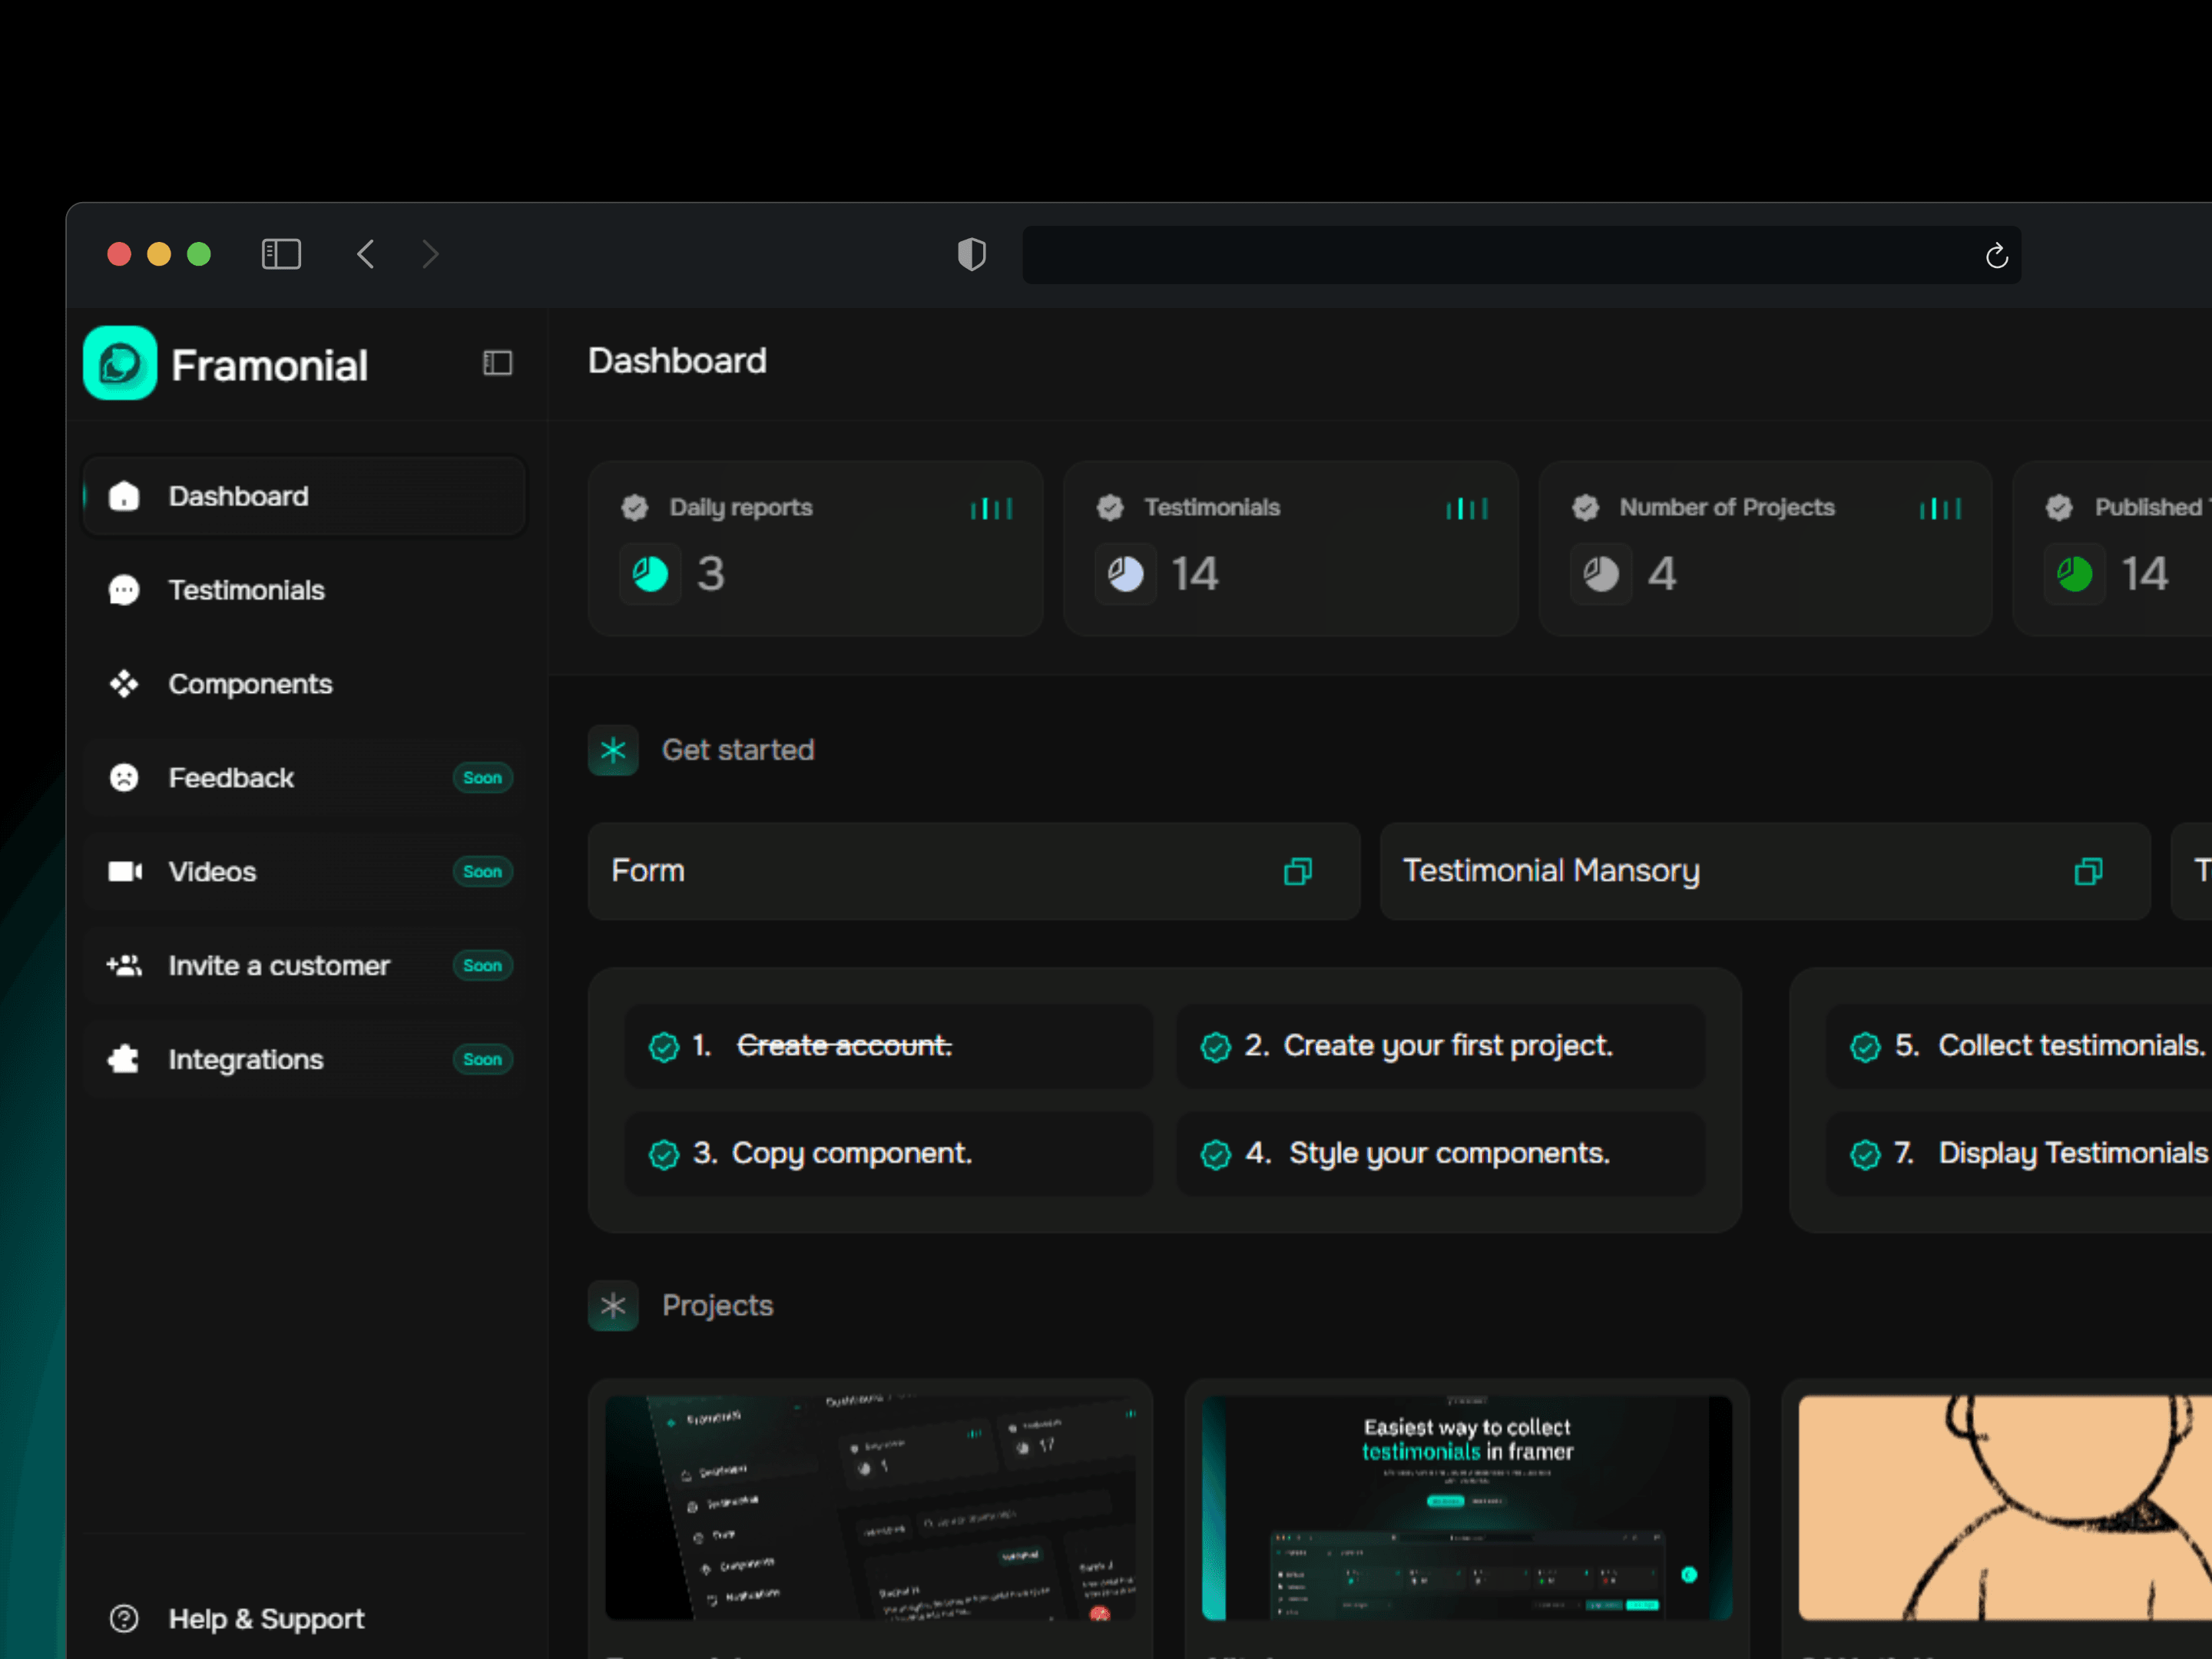Click the Testimonial Mansory card
This screenshot has height=1659, width=2212.
coord(1765,871)
